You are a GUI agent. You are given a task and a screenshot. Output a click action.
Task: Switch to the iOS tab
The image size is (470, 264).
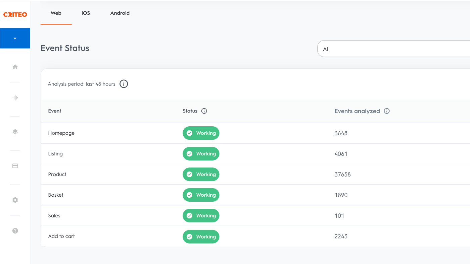(x=86, y=13)
